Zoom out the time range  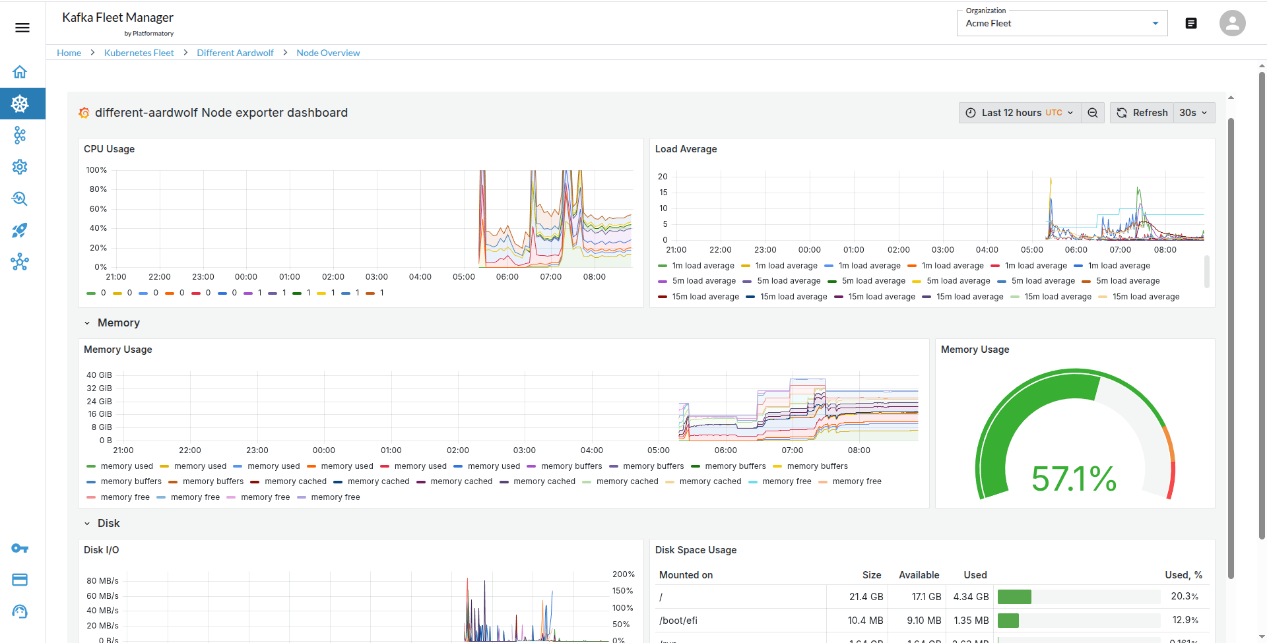point(1093,113)
